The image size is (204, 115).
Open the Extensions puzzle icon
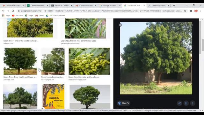(x=191, y=11)
